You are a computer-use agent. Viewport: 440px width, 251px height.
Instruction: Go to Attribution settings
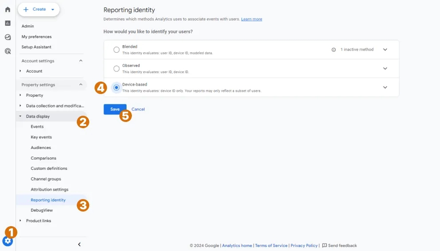point(49,189)
